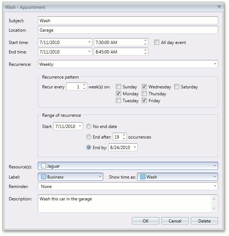Click into the Location text field
This screenshot has width=229, height=236.
(x=128, y=30)
